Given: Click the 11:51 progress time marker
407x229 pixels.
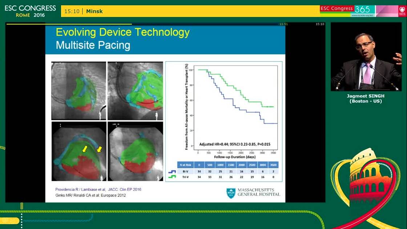Looking at the screenshot, I should click(x=283, y=24).
